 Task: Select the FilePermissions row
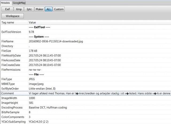coord(86,70)
